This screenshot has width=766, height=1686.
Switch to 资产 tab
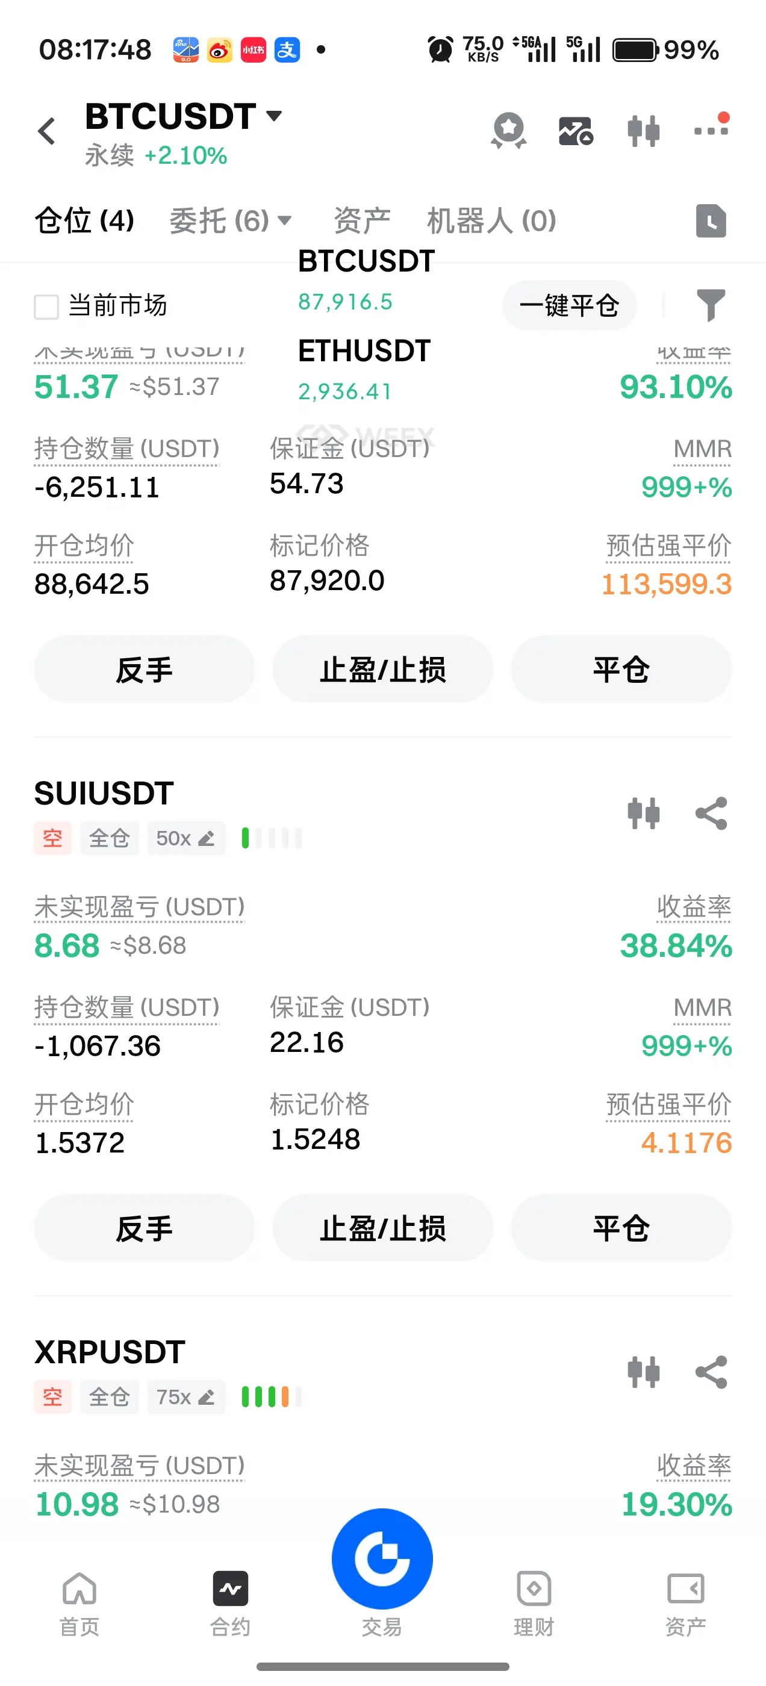pyautogui.click(x=362, y=220)
